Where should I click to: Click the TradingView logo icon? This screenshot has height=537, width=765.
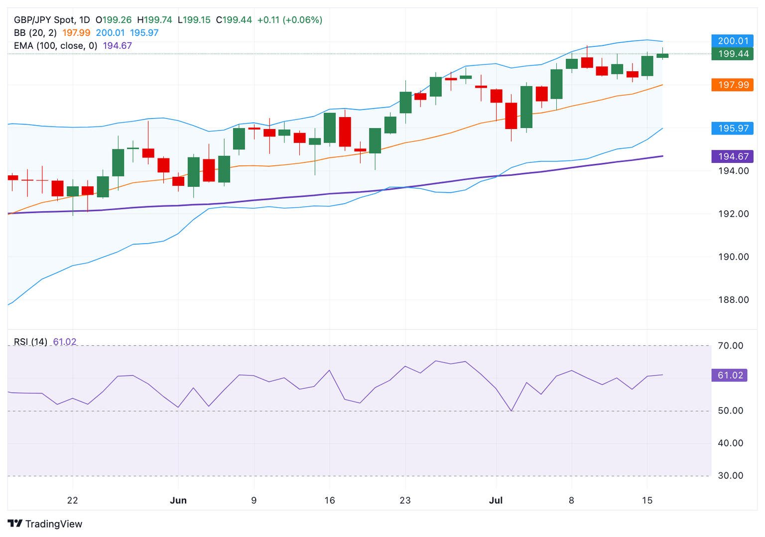click(x=15, y=524)
